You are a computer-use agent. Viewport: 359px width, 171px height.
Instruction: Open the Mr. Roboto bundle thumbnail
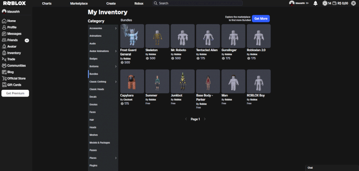click(x=183, y=36)
